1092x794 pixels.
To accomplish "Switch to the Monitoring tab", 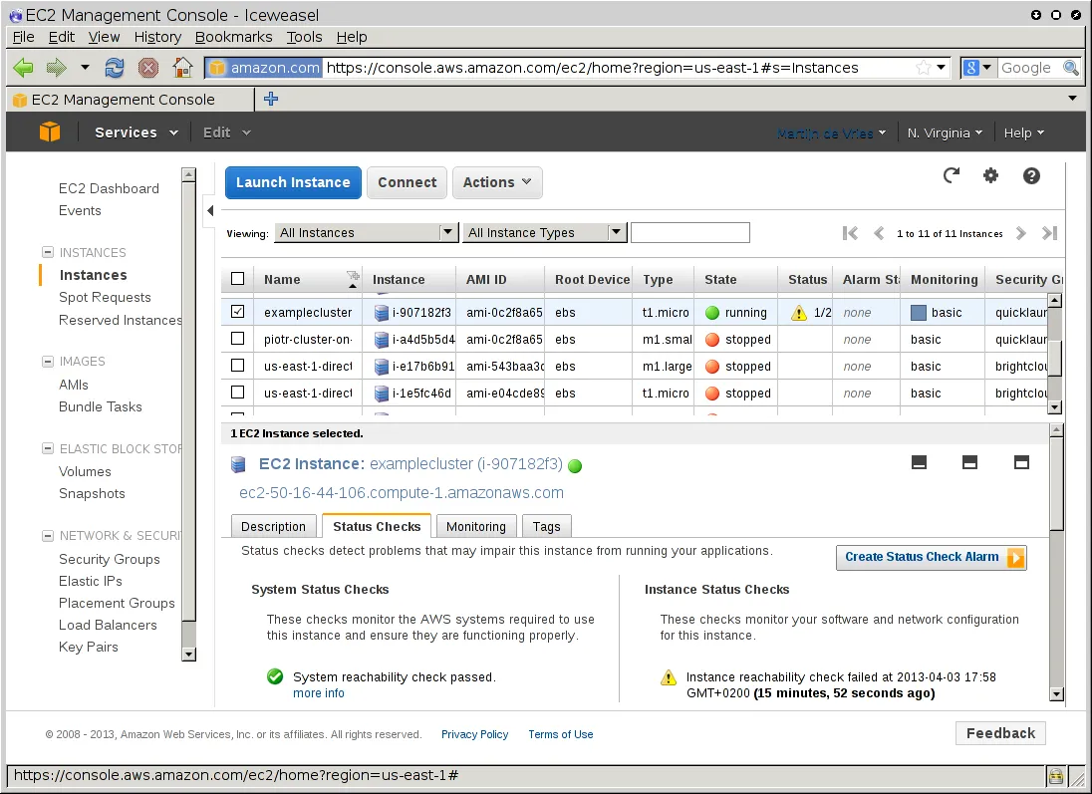I will 475,527.
